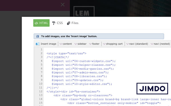Close the dark overlay with the X icon
Image resolution: width=171 pixels, height=106 pixels.
[x=63, y=5]
